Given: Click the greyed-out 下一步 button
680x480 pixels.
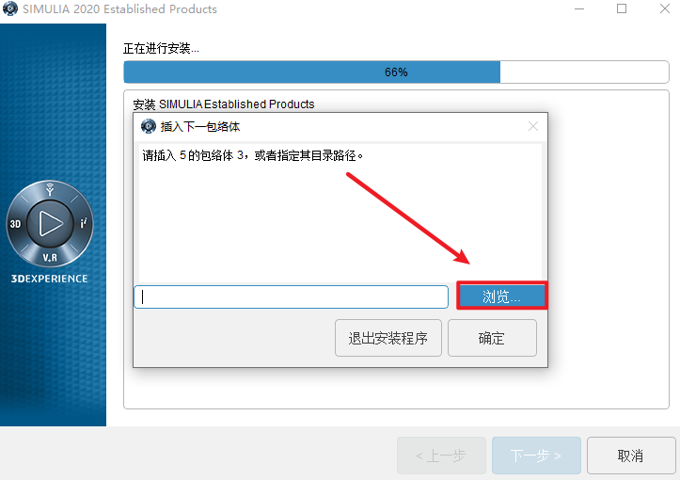Looking at the screenshot, I should coord(536,456).
